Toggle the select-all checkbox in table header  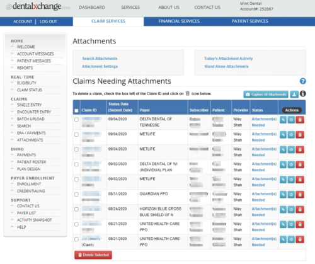76,110
